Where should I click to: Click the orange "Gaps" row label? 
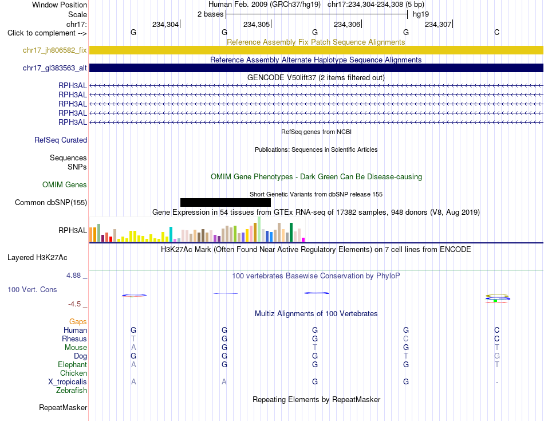coord(78,322)
